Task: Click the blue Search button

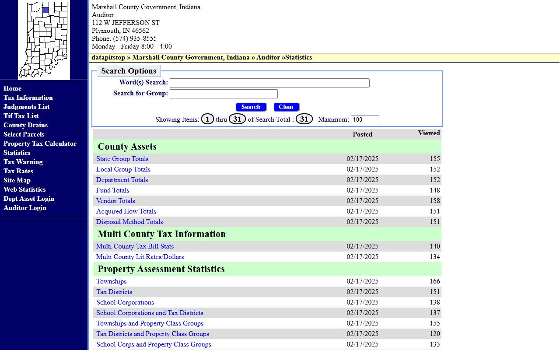Action: coord(251,107)
